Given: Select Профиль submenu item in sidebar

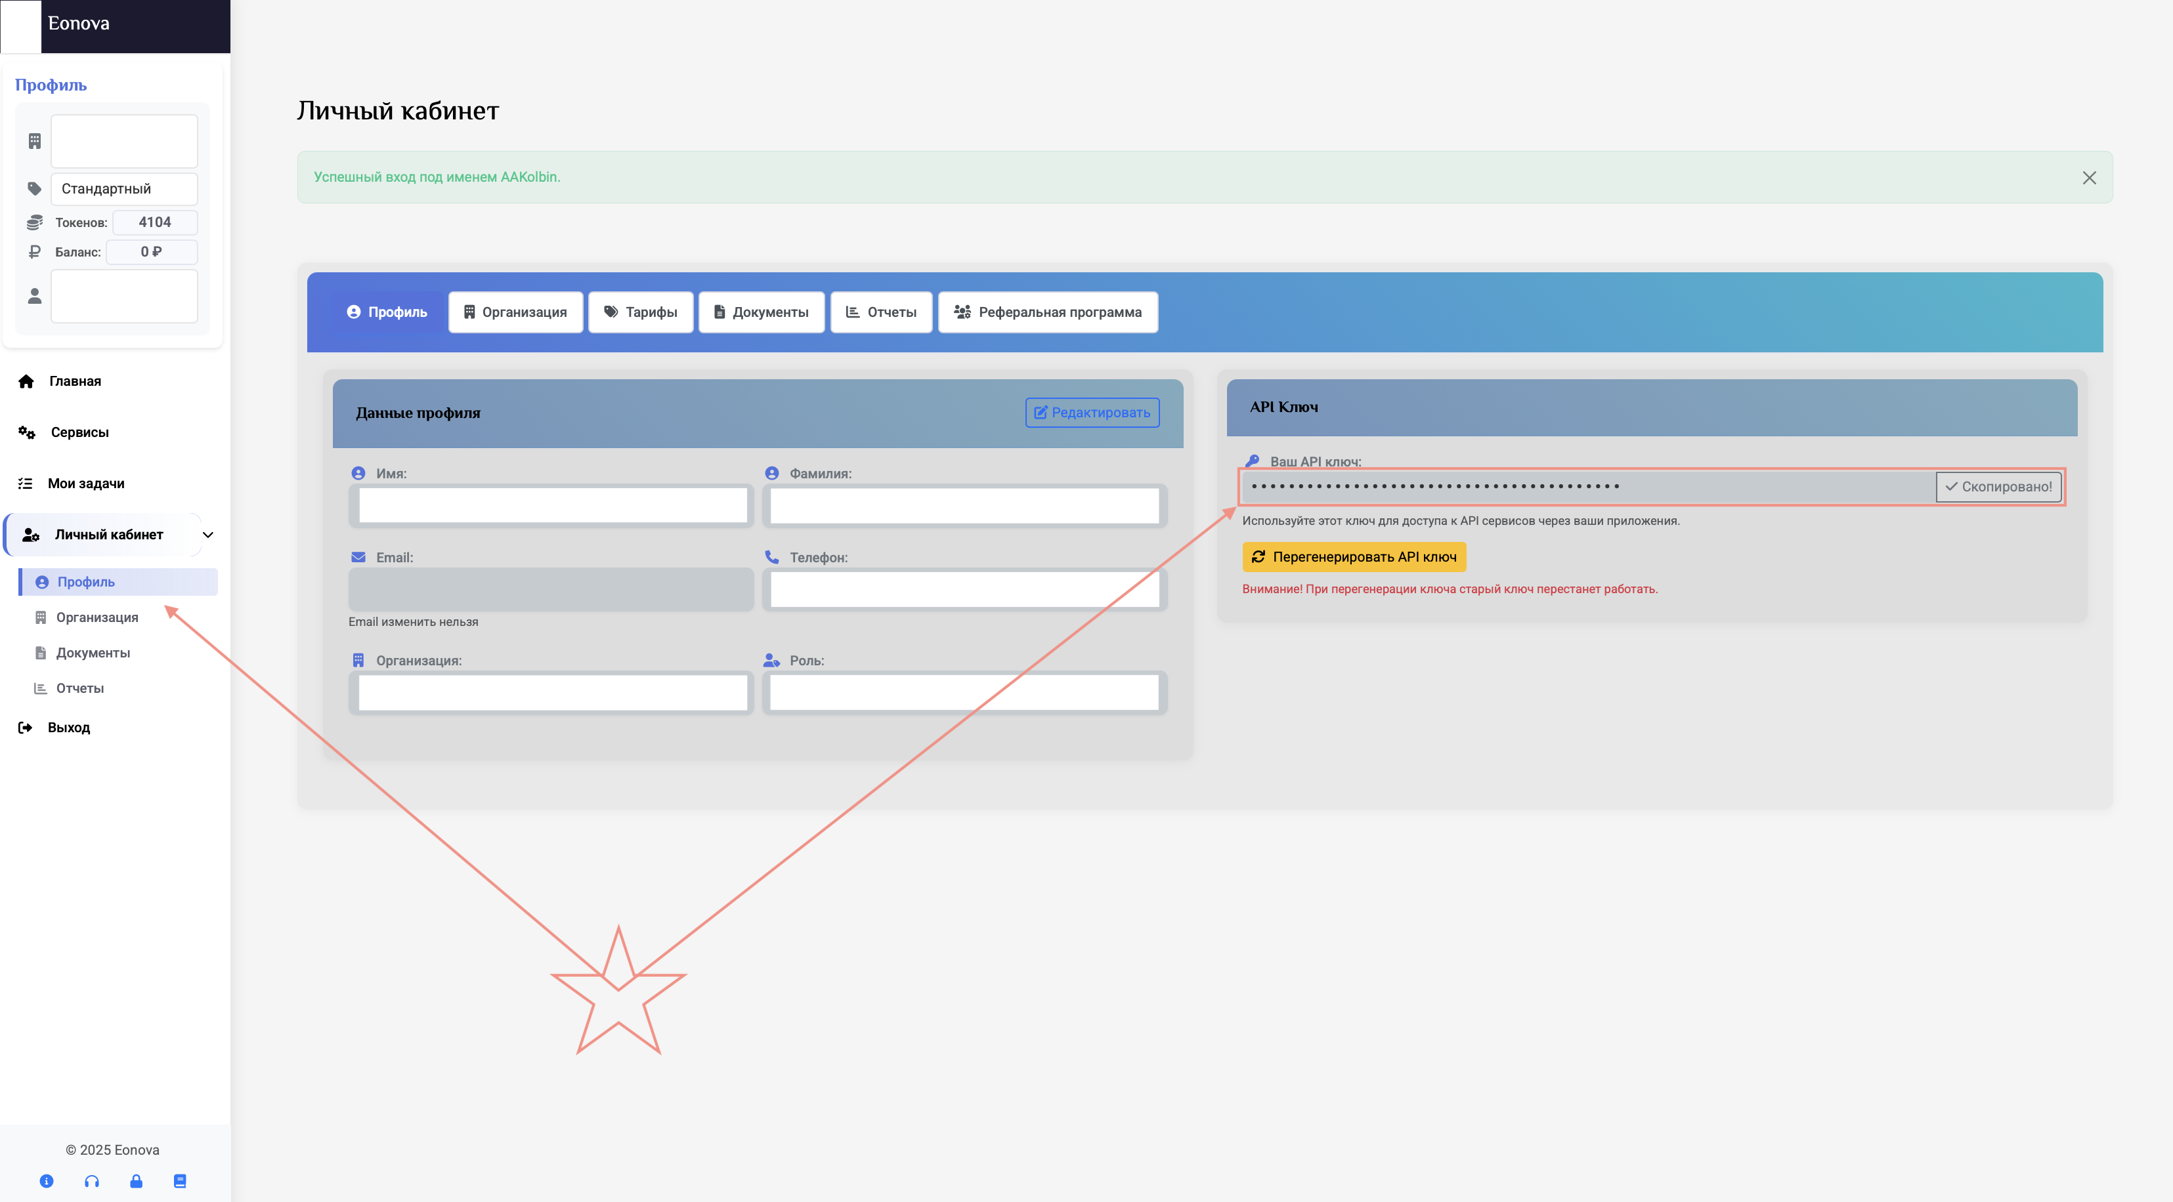Looking at the screenshot, I should point(118,581).
